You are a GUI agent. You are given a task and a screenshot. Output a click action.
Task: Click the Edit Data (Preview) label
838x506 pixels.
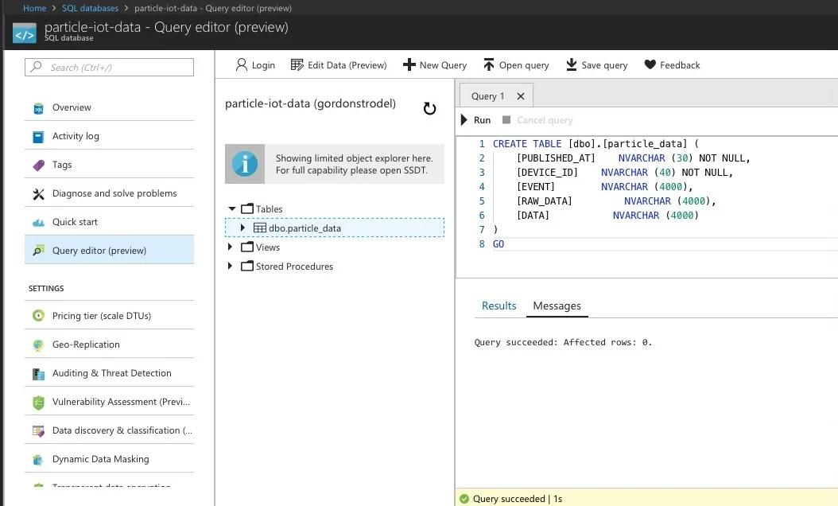(347, 64)
